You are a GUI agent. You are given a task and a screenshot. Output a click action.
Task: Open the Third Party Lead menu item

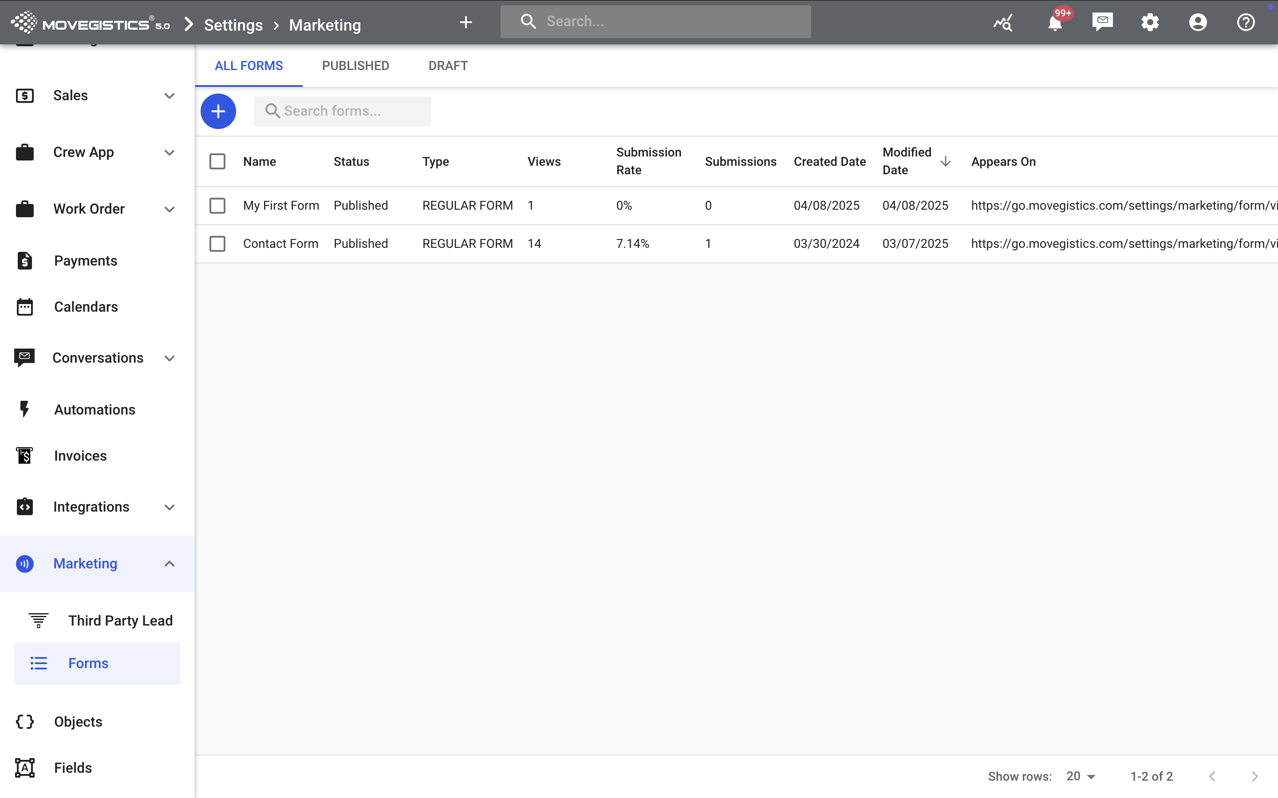[x=120, y=621]
